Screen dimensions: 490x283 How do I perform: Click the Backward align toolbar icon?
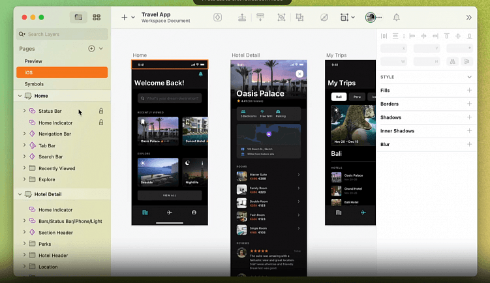(260, 17)
